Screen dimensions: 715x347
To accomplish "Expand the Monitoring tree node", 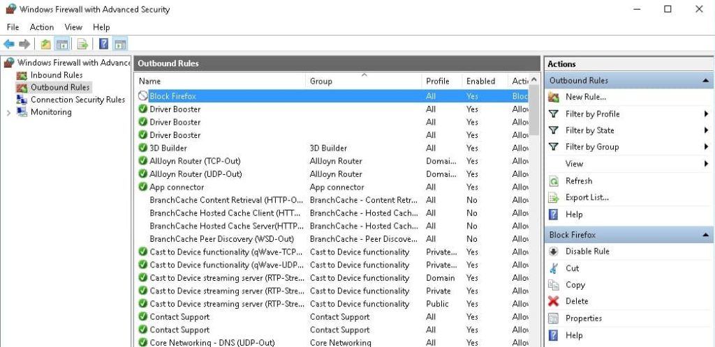I will click(x=8, y=113).
